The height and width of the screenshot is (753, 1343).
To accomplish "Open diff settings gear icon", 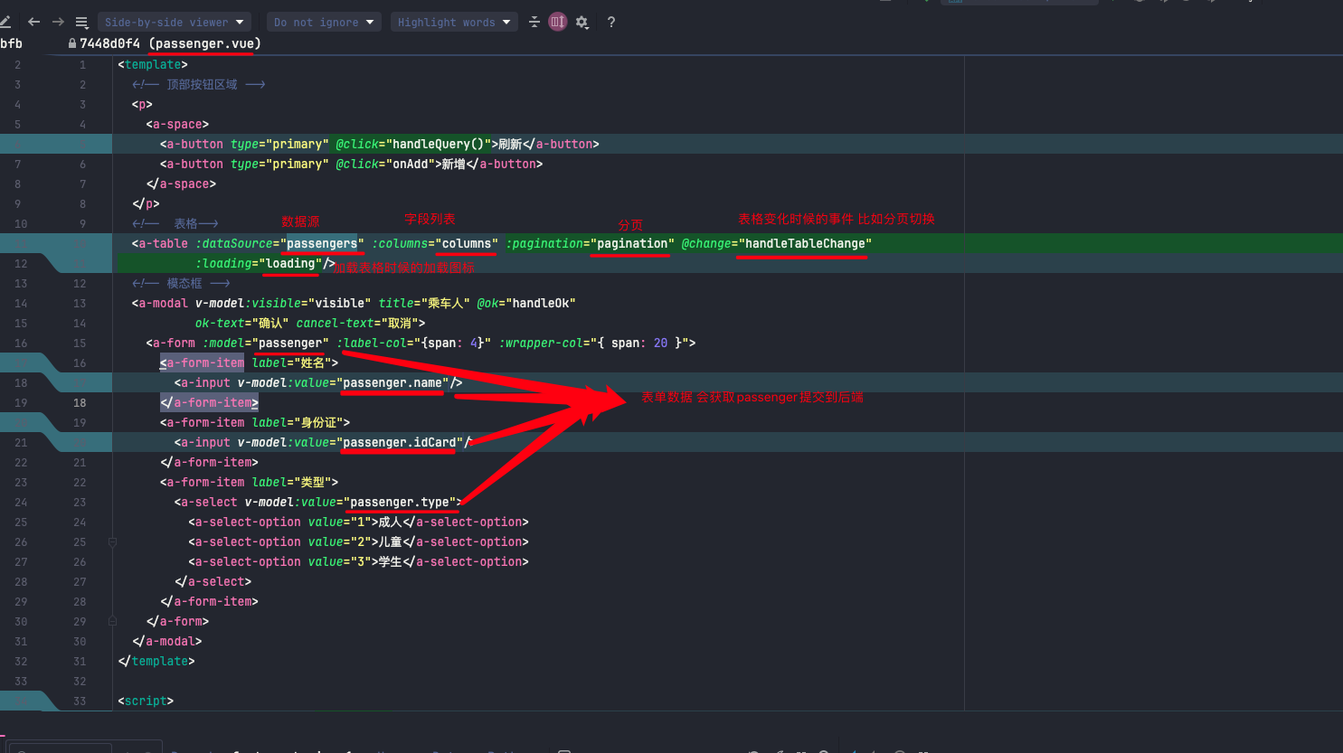I will click(x=582, y=22).
